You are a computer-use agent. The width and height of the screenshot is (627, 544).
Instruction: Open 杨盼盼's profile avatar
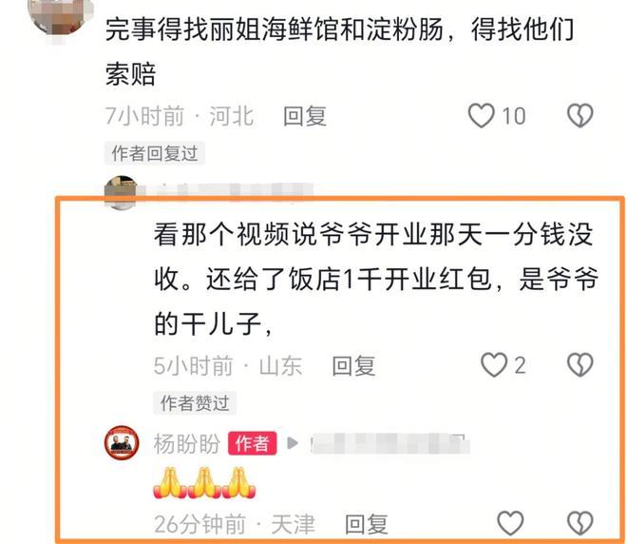click(122, 443)
